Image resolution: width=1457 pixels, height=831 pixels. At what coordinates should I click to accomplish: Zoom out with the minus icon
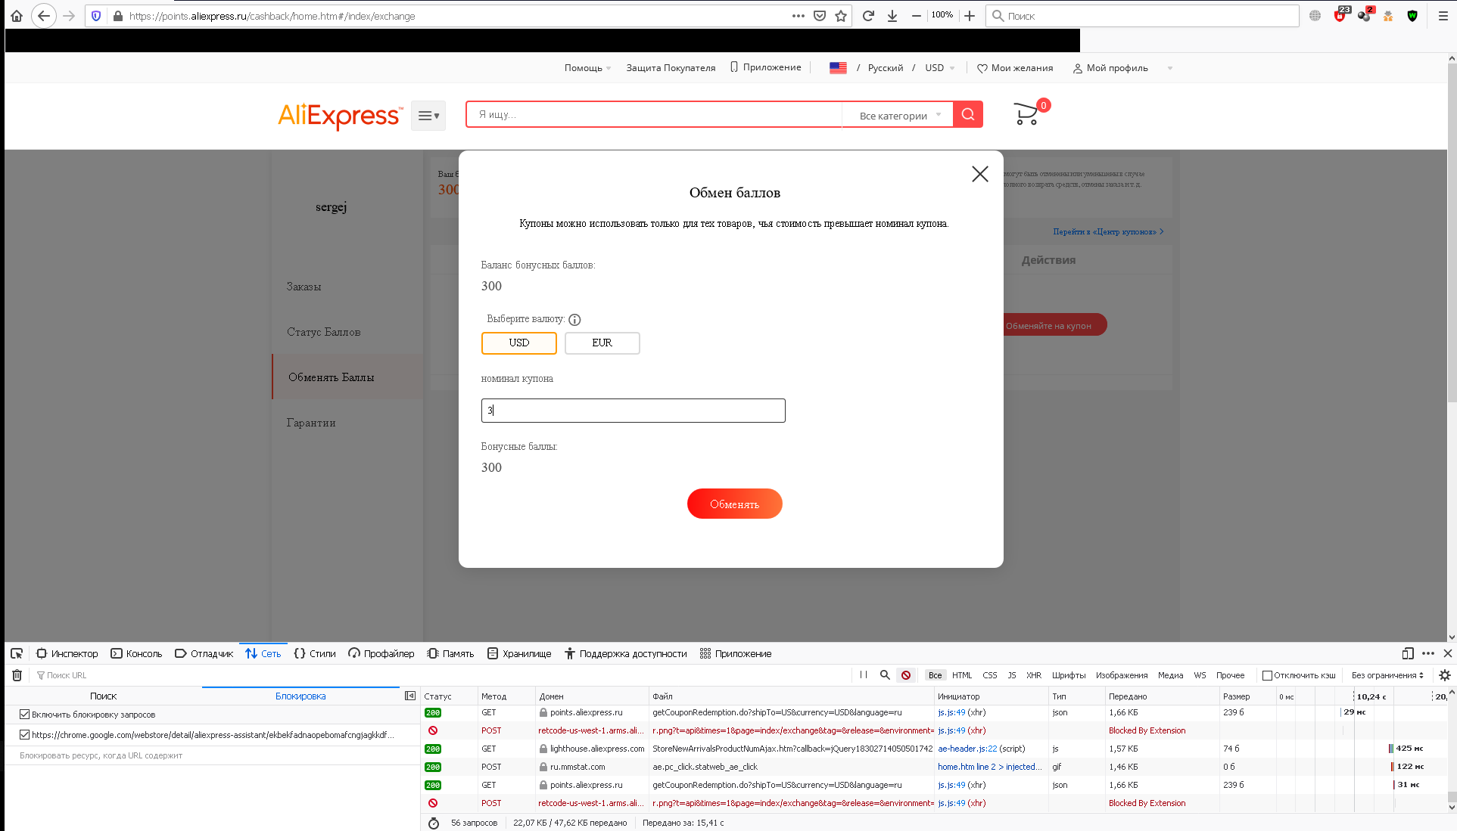click(917, 16)
